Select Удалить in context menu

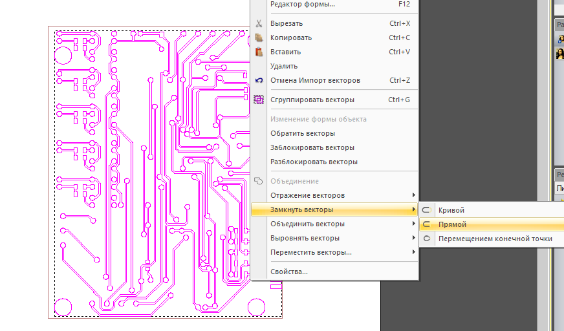(x=334, y=66)
